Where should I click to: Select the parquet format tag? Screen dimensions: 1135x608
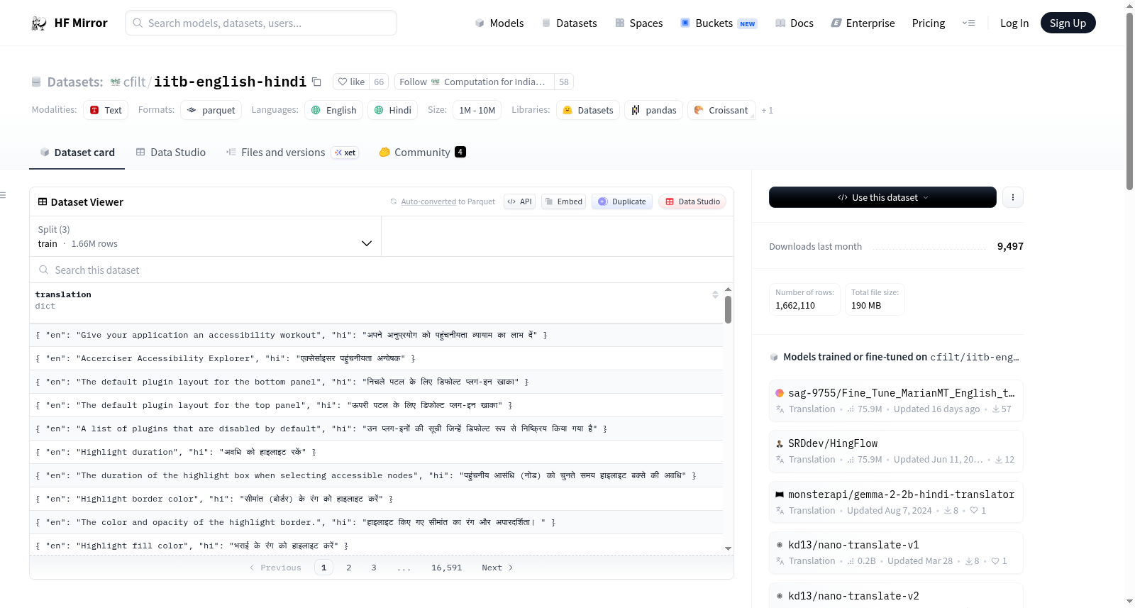pyautogui.click(x=211, y=111)
